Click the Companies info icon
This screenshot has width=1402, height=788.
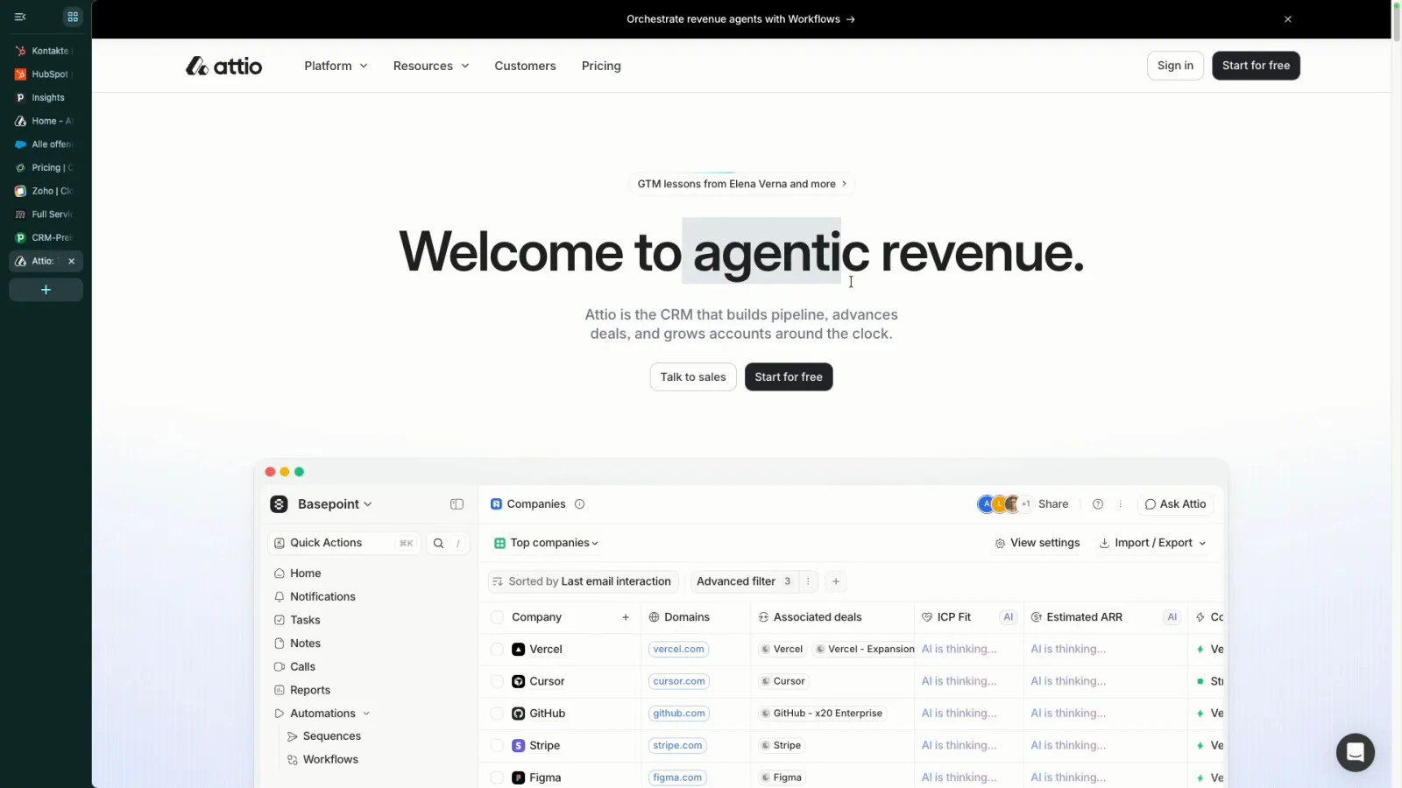coord(579,504)
